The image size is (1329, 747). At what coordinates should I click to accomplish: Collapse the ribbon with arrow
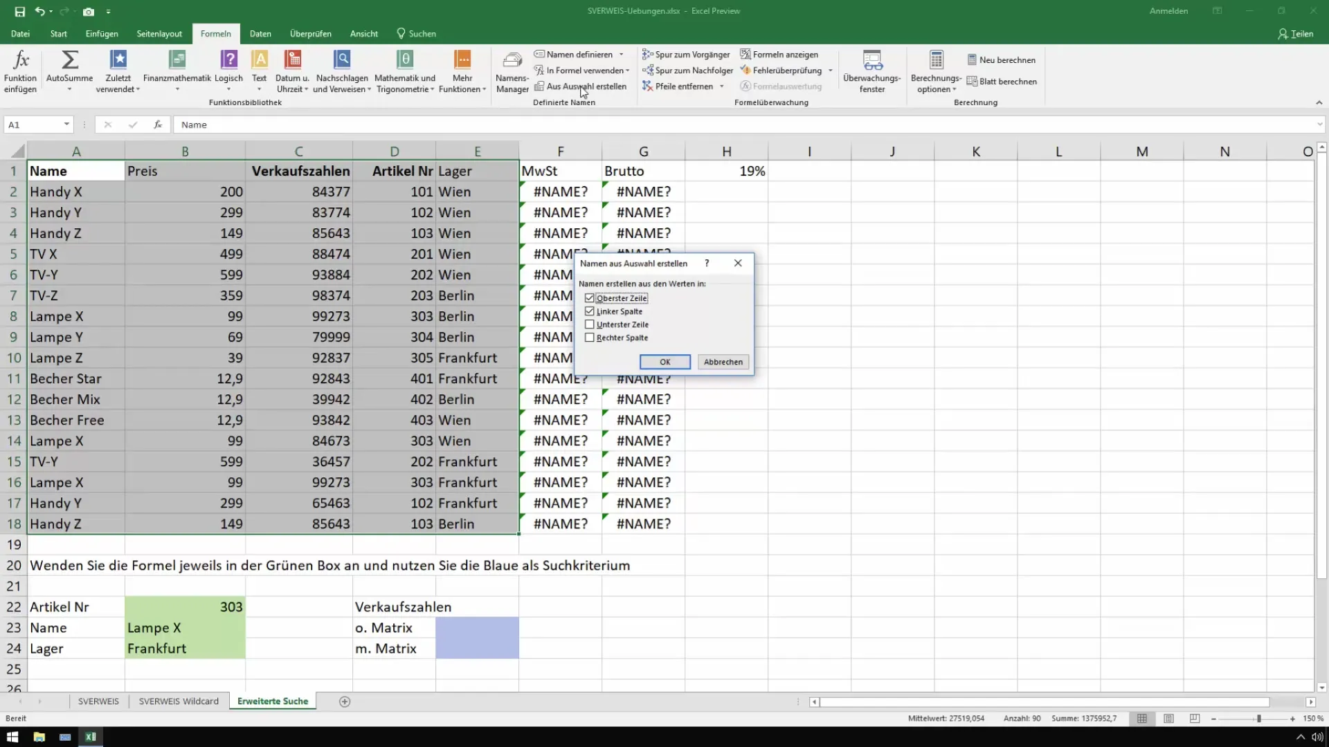tap(1319, 102)
